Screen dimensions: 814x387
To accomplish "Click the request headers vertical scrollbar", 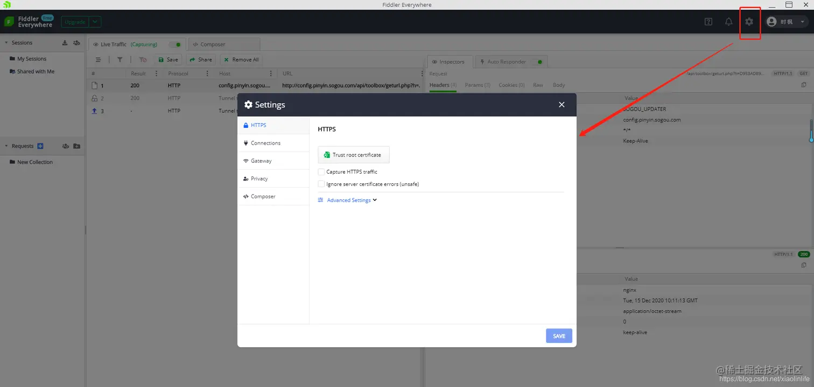I will tap(811, 131).
